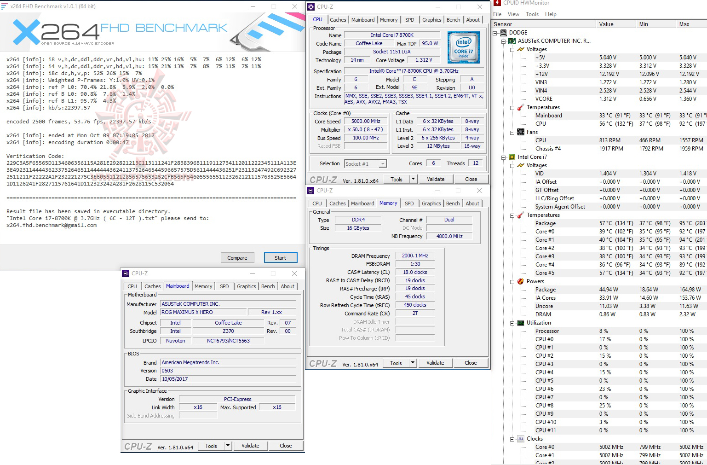
Task: Click the Intel Core i7 inside logo
Action: pos(464,47)
